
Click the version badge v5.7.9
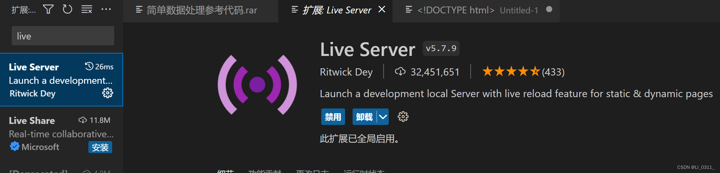click(x=441, y=48)
